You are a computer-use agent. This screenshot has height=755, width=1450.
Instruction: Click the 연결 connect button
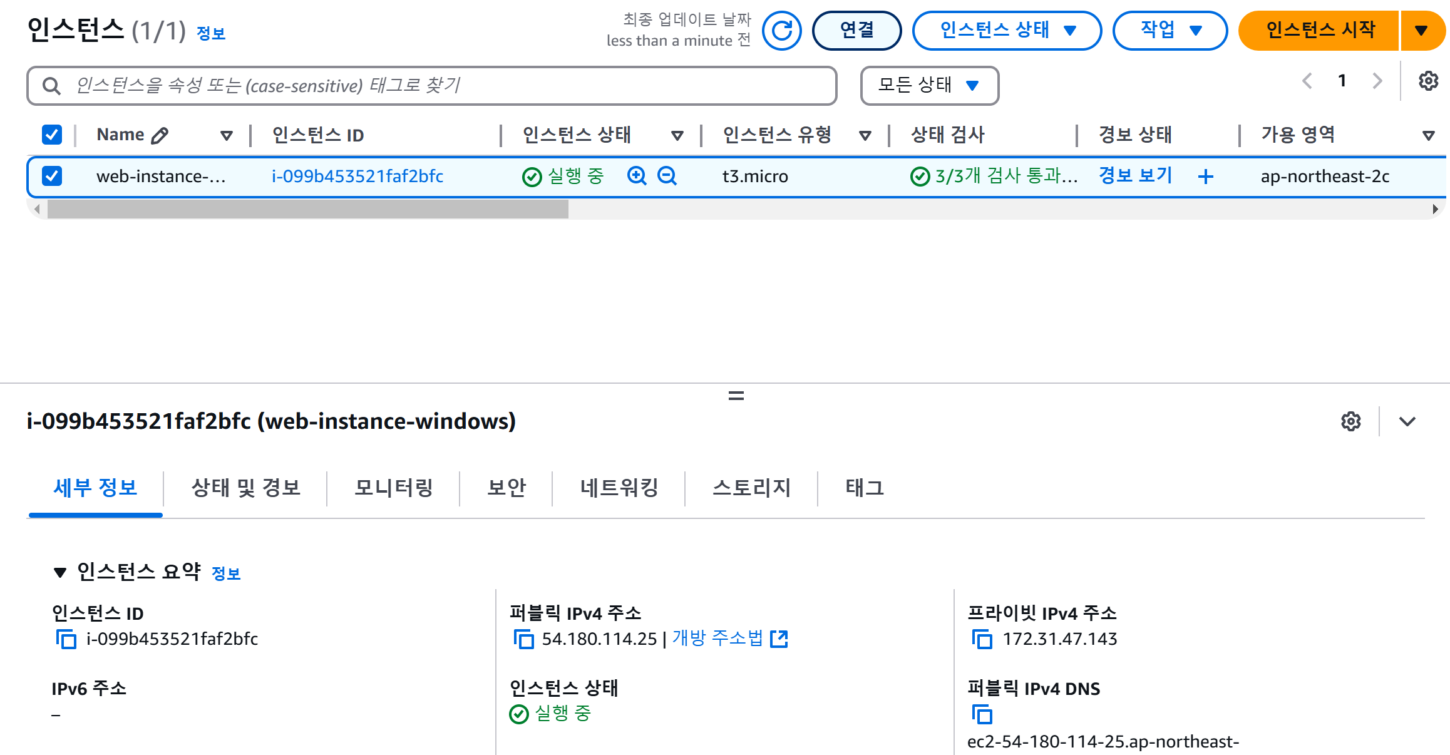[x=856, y=30]
